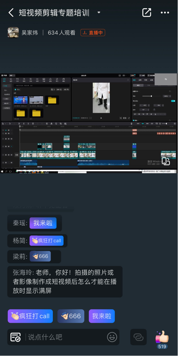Viewport: 178px width, 356px height.
Task: Open the yellow folder in the top media row
Action: point(52,100)
